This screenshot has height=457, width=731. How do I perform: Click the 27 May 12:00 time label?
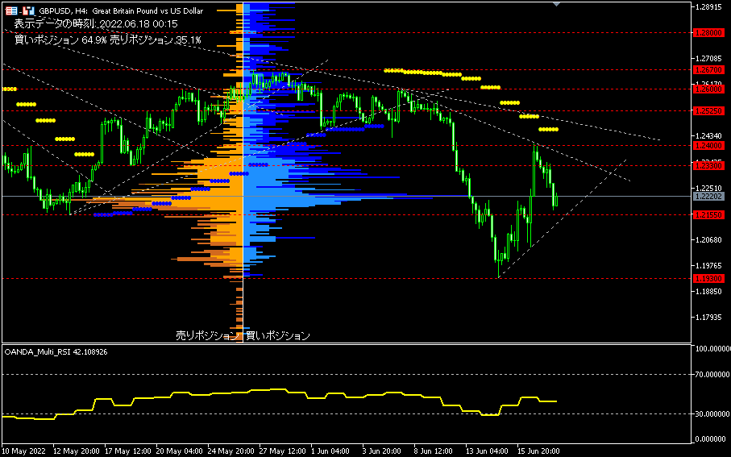tap(284, 451)
